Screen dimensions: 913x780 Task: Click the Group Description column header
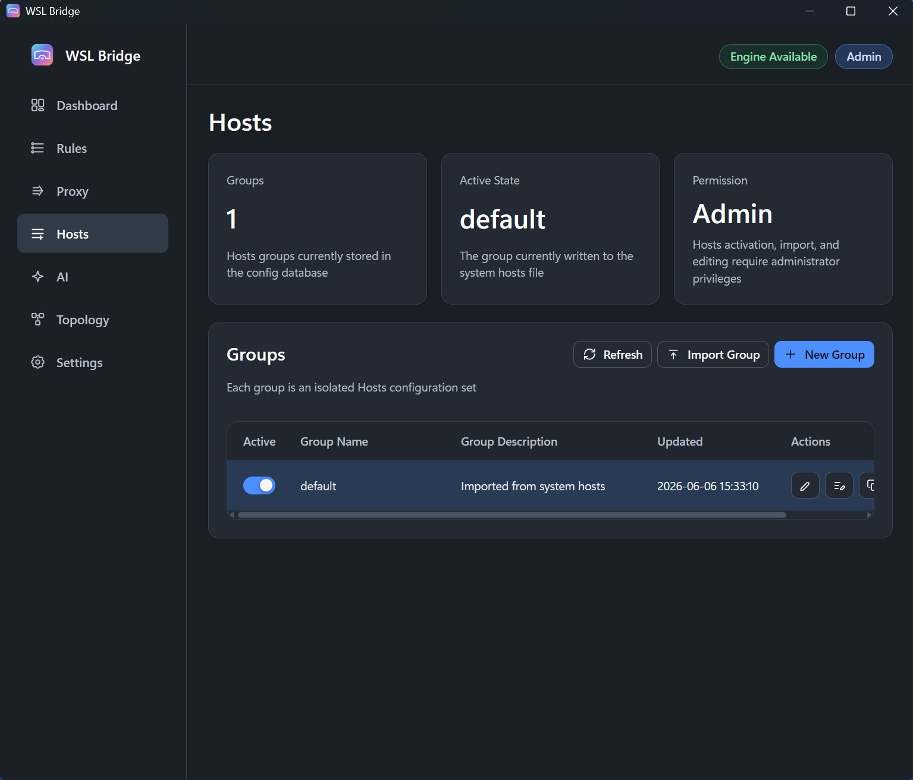(509, 441)
